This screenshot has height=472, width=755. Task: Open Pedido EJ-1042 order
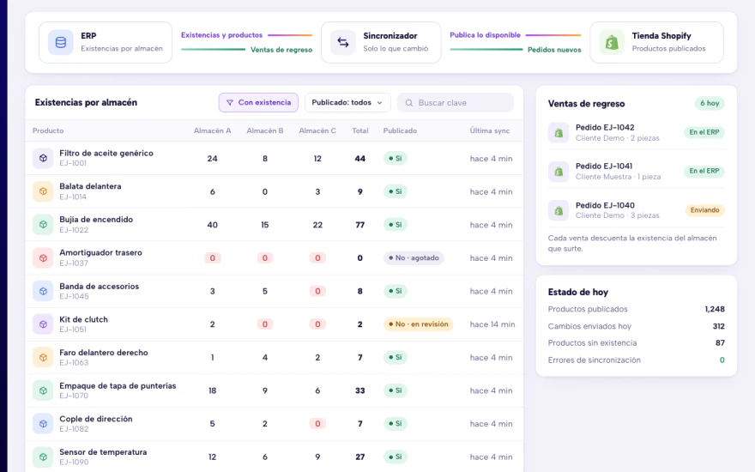click(x=636, y=132)
